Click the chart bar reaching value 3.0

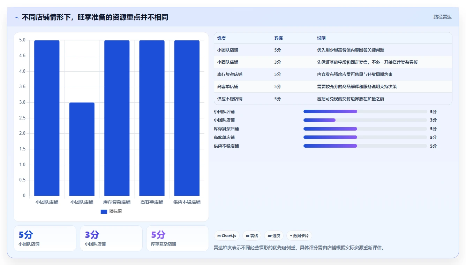[82, 149]
